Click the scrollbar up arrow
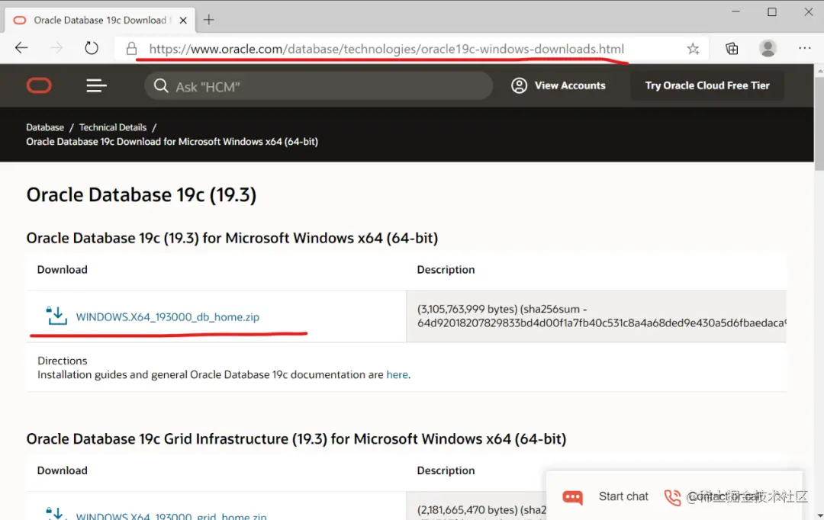Viewport: 824px width, 520px height. pos(819,70)
